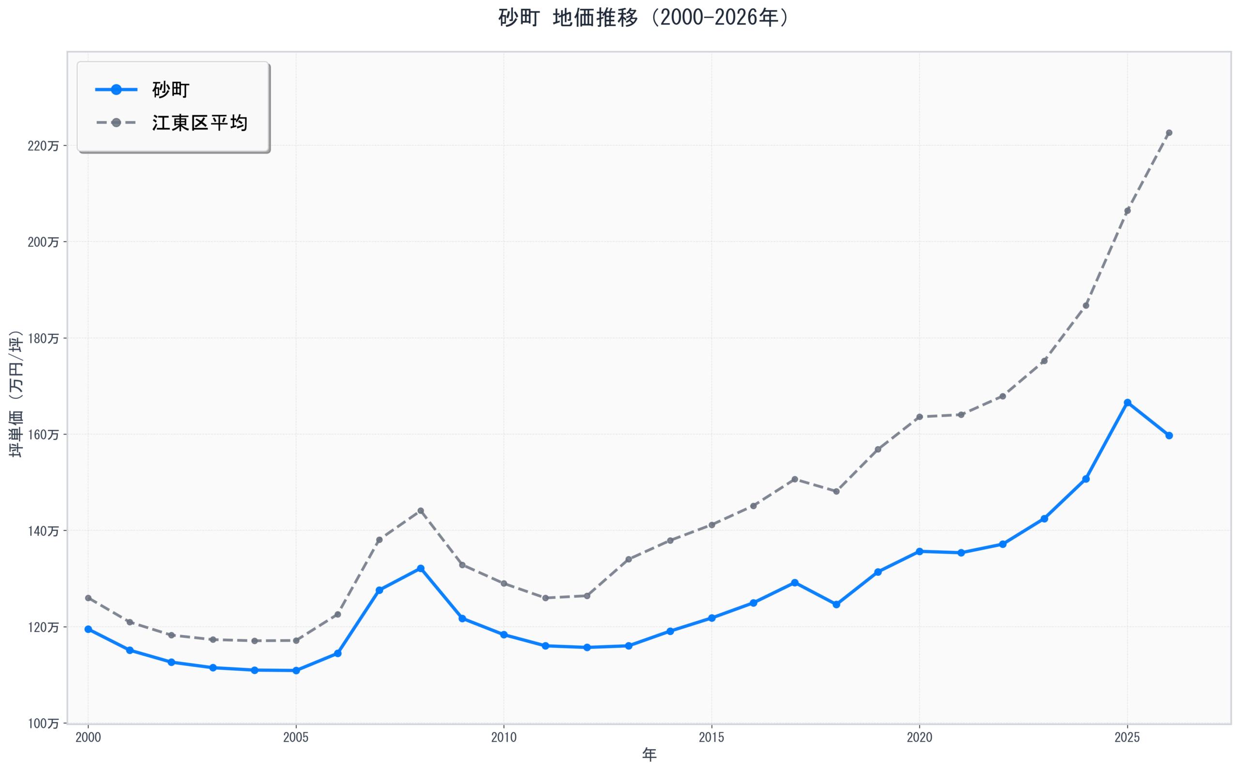Click the 江東区平均 data point at 2020
Viewport: 1239px width, 770px height.
920,417
